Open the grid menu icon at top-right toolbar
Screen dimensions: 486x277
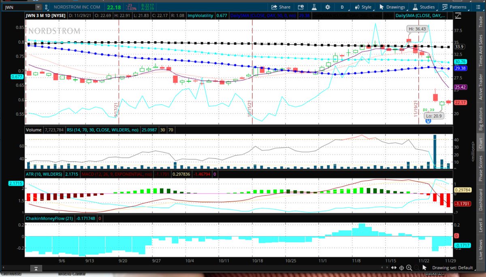[479, 7]
